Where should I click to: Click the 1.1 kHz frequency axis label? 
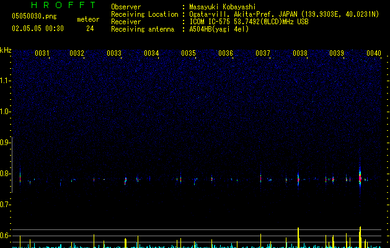(6, 81)
